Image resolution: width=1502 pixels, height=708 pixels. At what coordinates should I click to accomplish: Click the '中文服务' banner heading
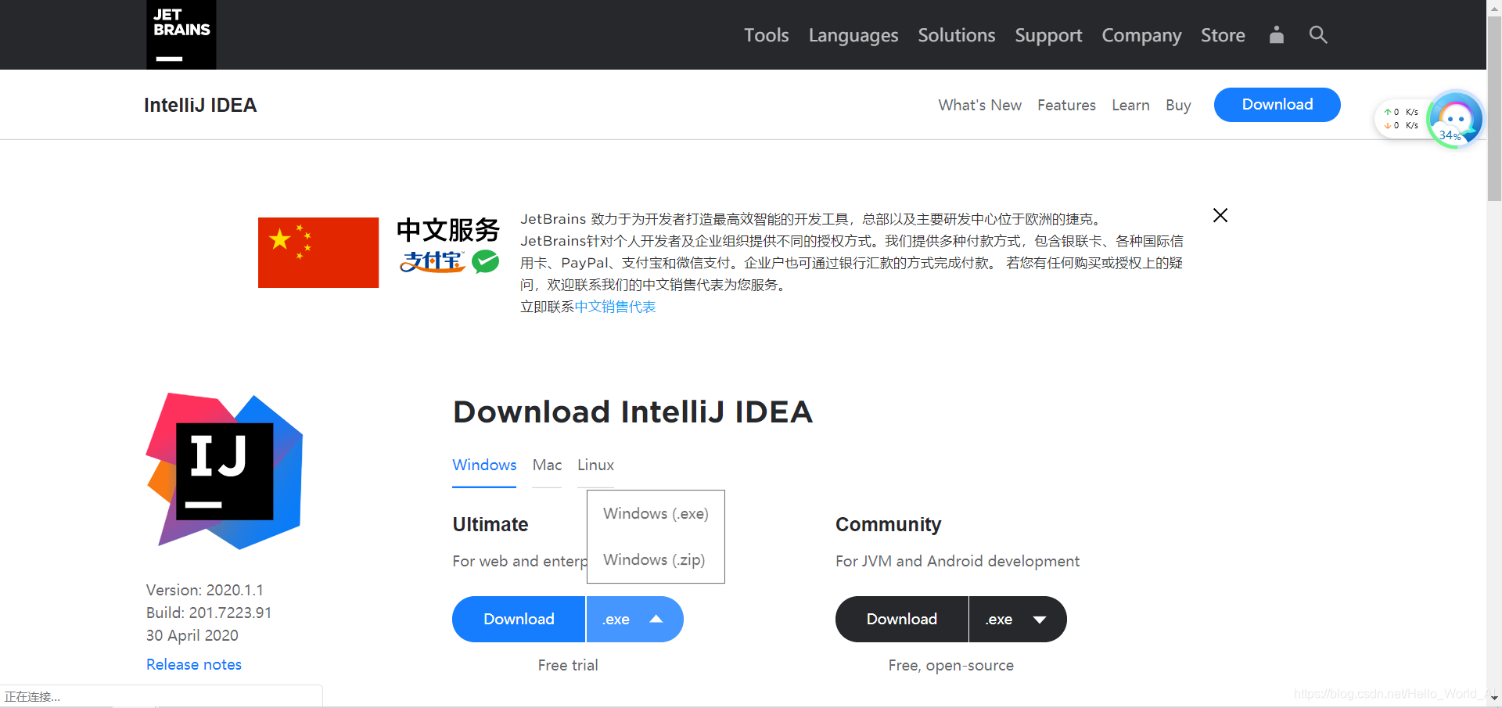tap(448, 230)
